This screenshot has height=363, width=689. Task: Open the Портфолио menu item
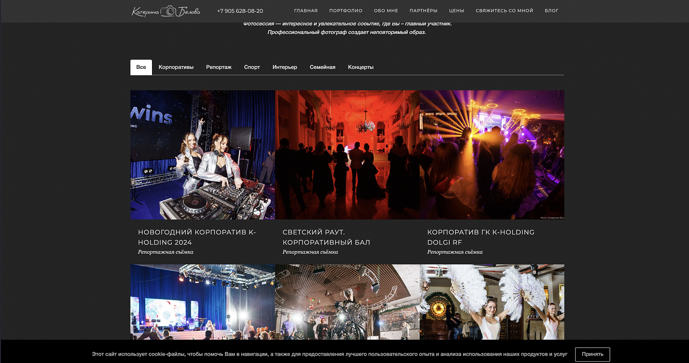tap(345, 11)
